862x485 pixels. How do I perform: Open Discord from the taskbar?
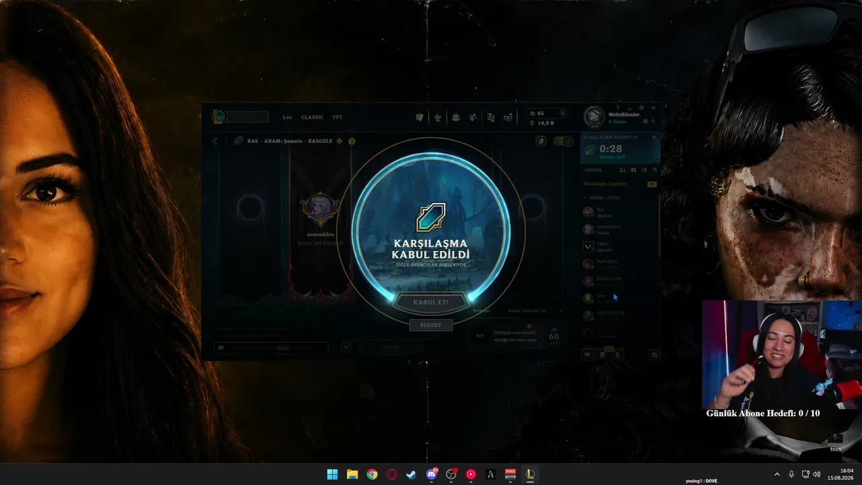(432, 474)
